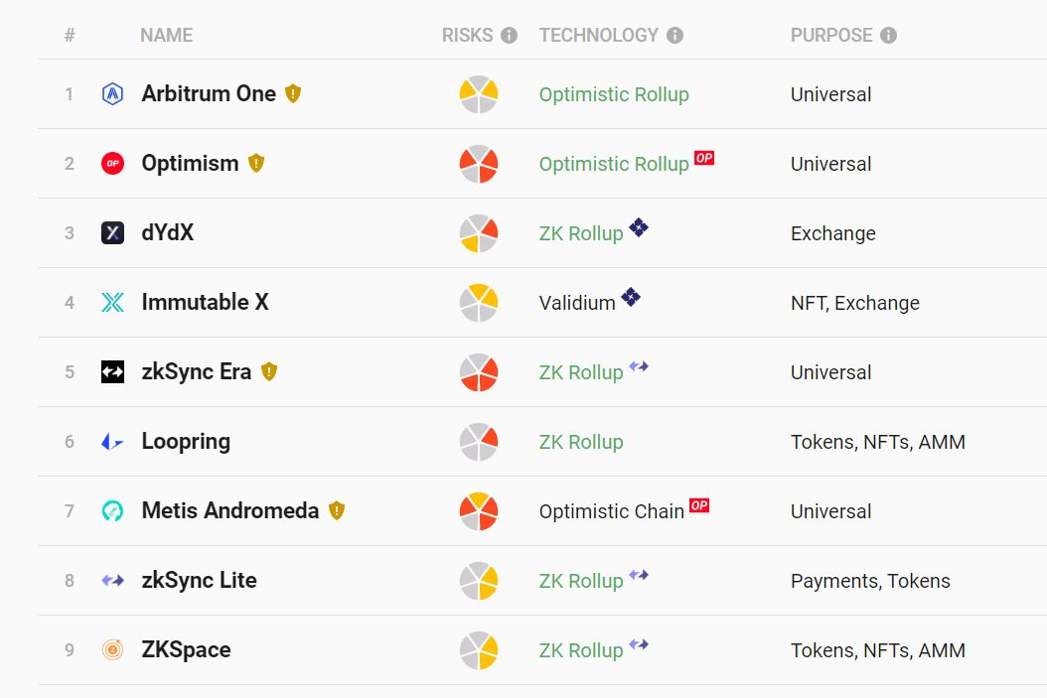This screenshot has width=1047, height=698.
Task: Click the Loopring logo icon
Action: [113, 442]
